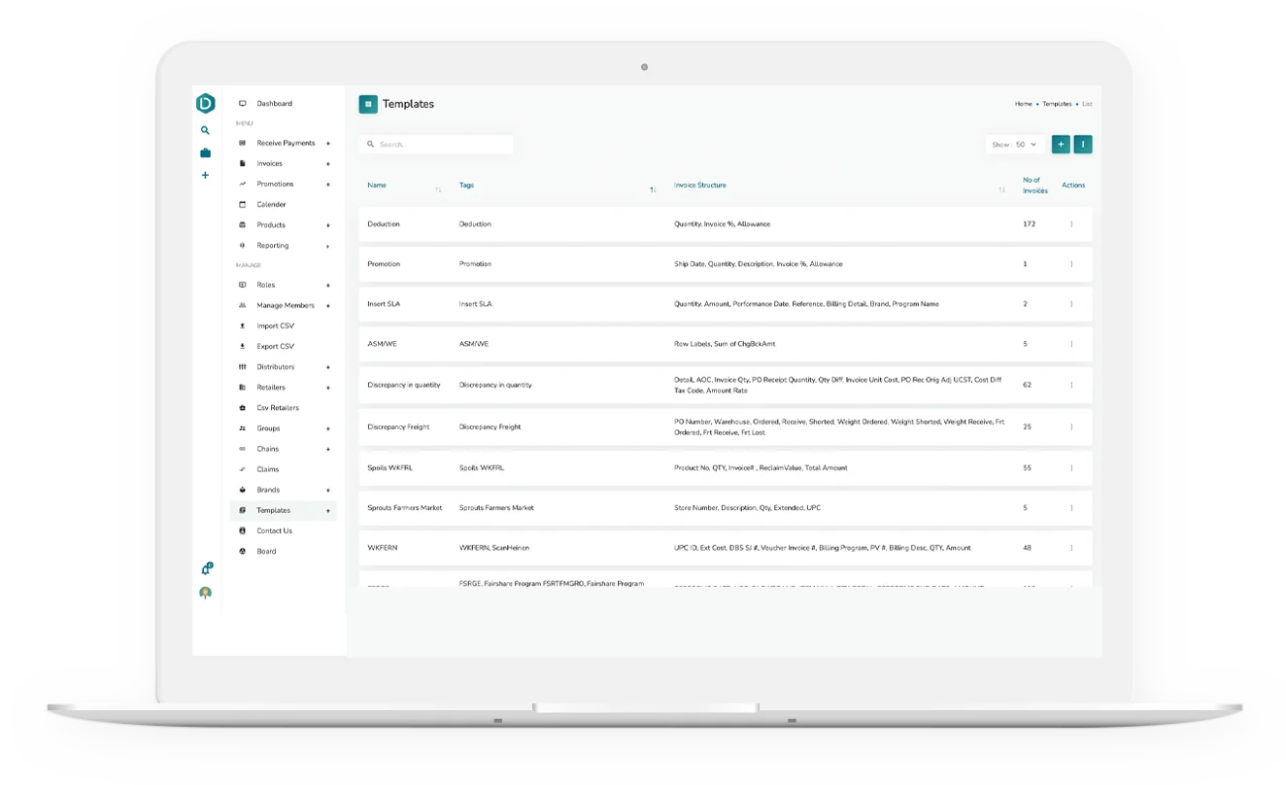1286x785 pixels.
Task: Expand Brands submenu plus
Action: click(x=328, y=491)
